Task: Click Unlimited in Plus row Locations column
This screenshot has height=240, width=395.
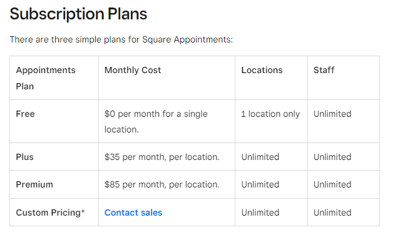Action: click(260, 157)
